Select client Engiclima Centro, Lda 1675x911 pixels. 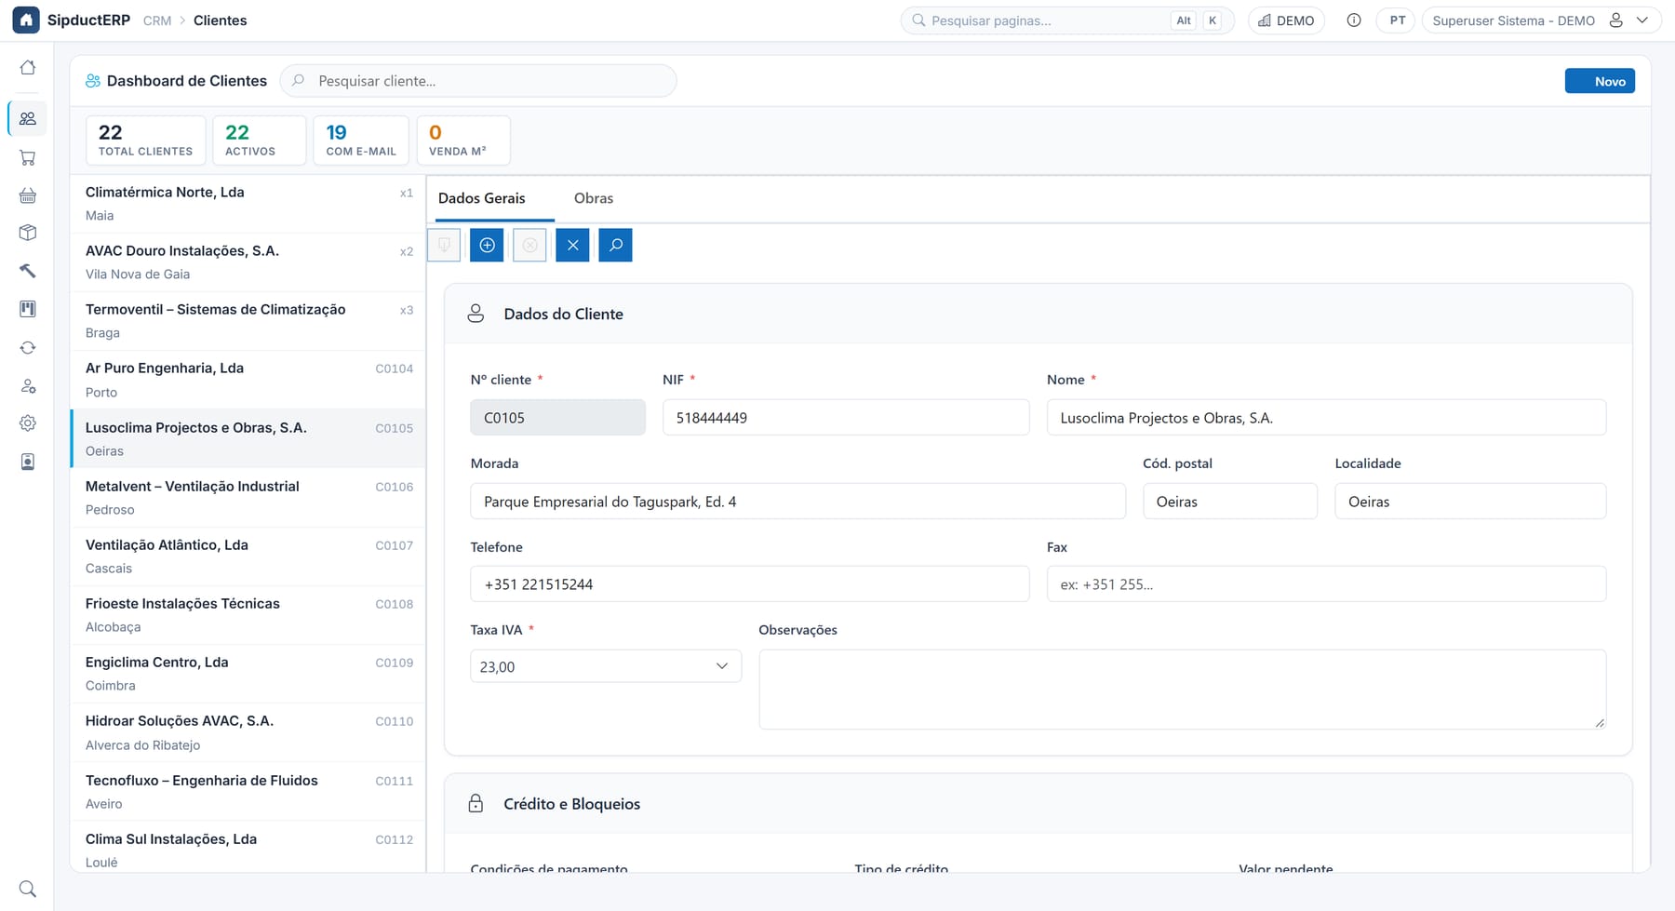coord(248,674)
